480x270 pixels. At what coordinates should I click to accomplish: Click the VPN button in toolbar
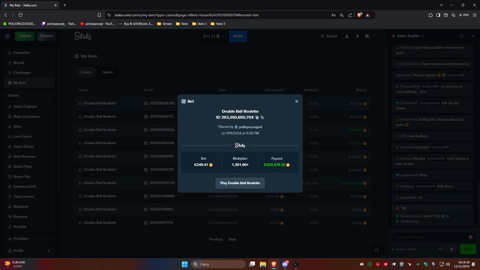point(464,15)
